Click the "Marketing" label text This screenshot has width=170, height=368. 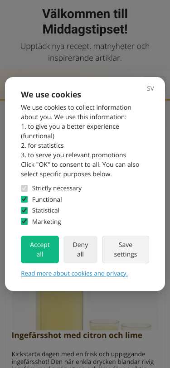pos(47,222)
